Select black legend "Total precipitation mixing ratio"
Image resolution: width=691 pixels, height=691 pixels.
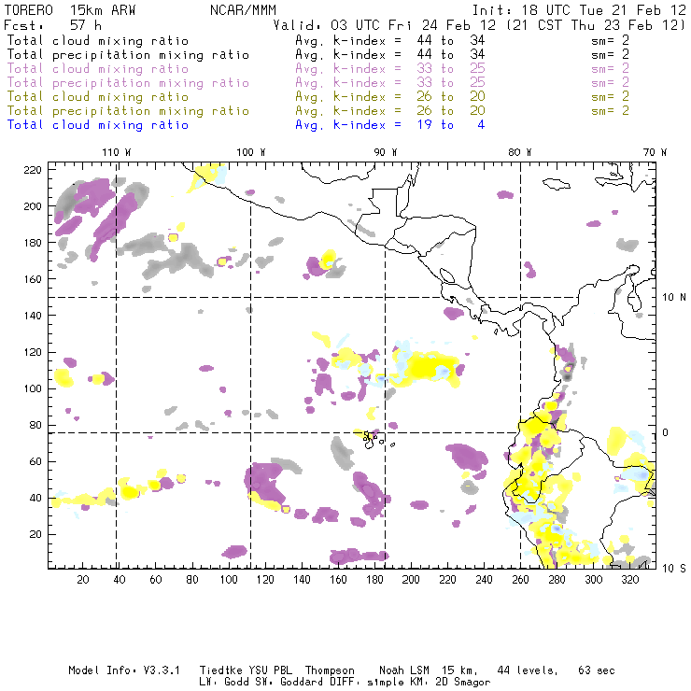[128, 55]
